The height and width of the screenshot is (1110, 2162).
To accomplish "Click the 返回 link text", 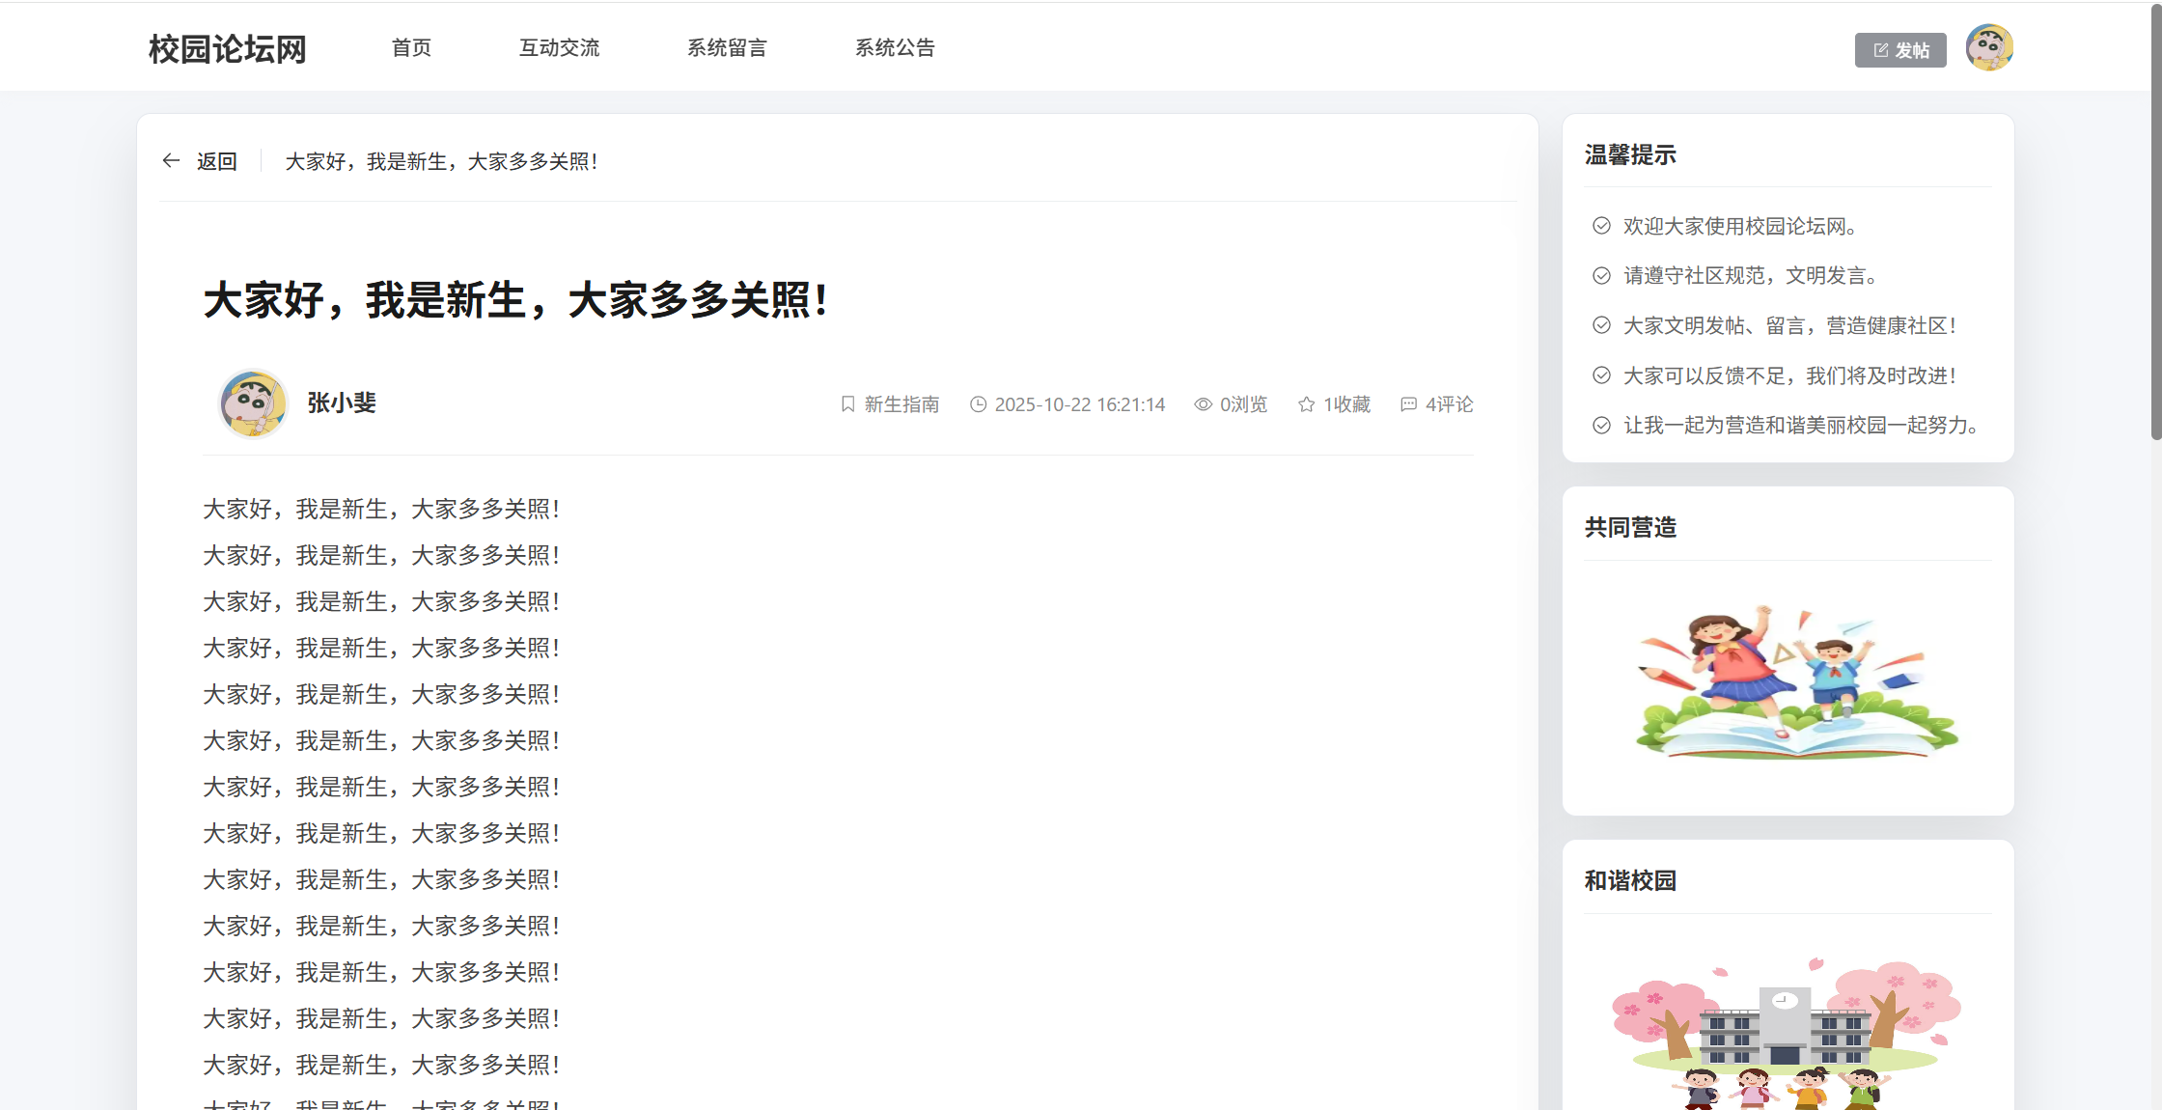I will (217, 161).
